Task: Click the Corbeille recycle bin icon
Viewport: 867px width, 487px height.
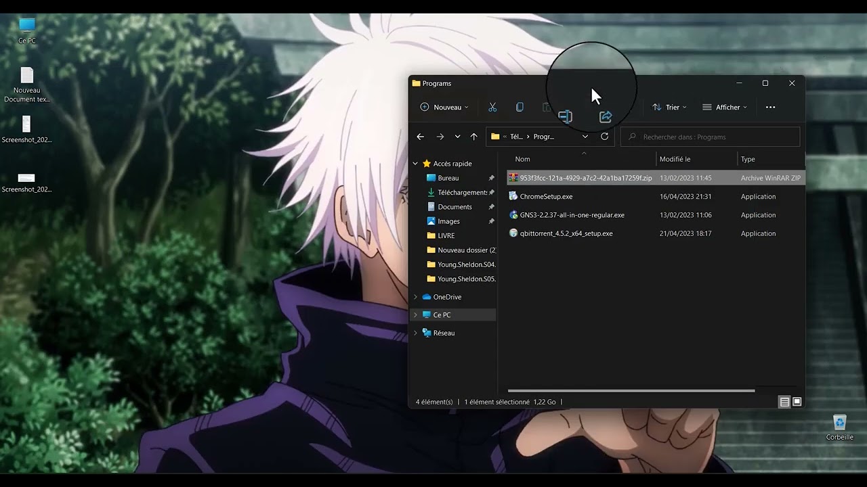Action: (839, 427)
